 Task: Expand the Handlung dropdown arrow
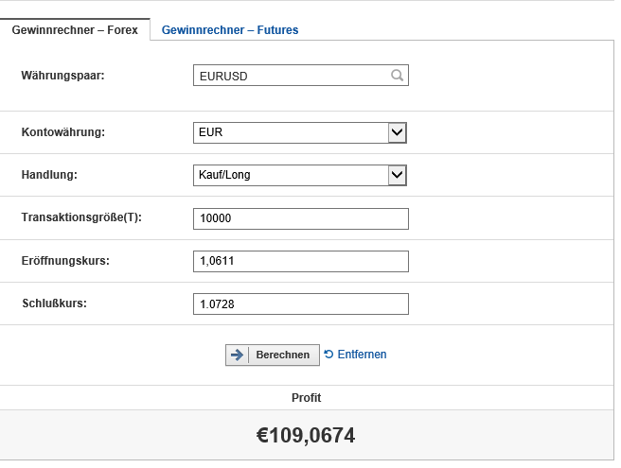398,175
